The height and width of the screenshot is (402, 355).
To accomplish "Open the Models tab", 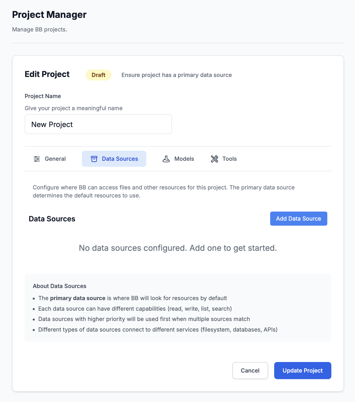I will click(x=184, y=159).
